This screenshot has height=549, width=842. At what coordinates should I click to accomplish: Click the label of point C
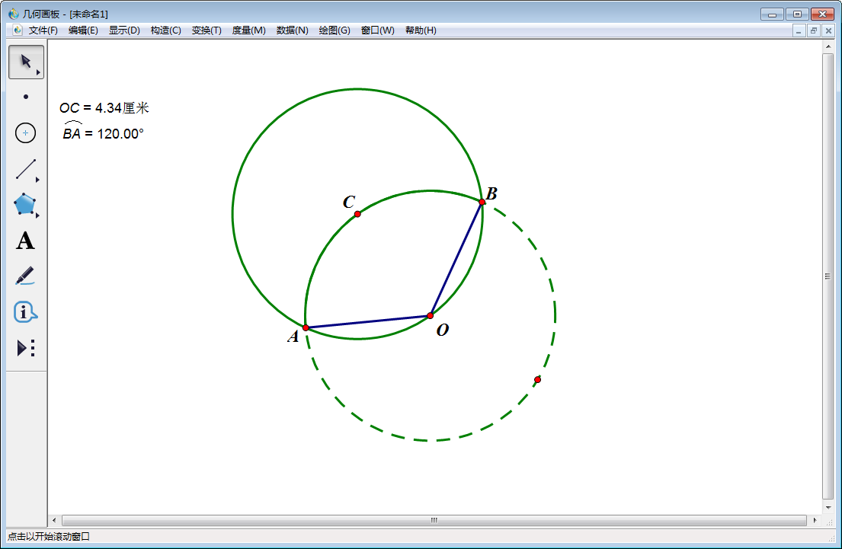tap(349, 202)
